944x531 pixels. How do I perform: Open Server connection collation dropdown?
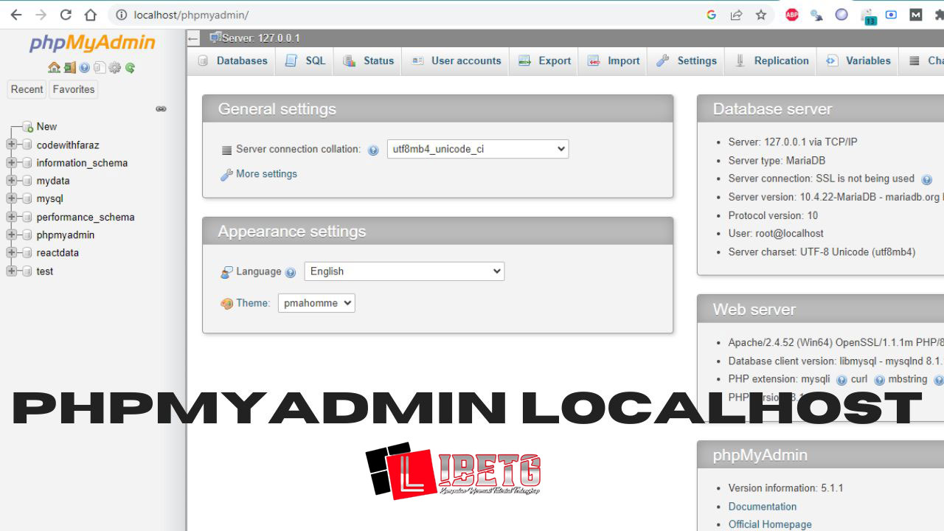coord(478,149)
